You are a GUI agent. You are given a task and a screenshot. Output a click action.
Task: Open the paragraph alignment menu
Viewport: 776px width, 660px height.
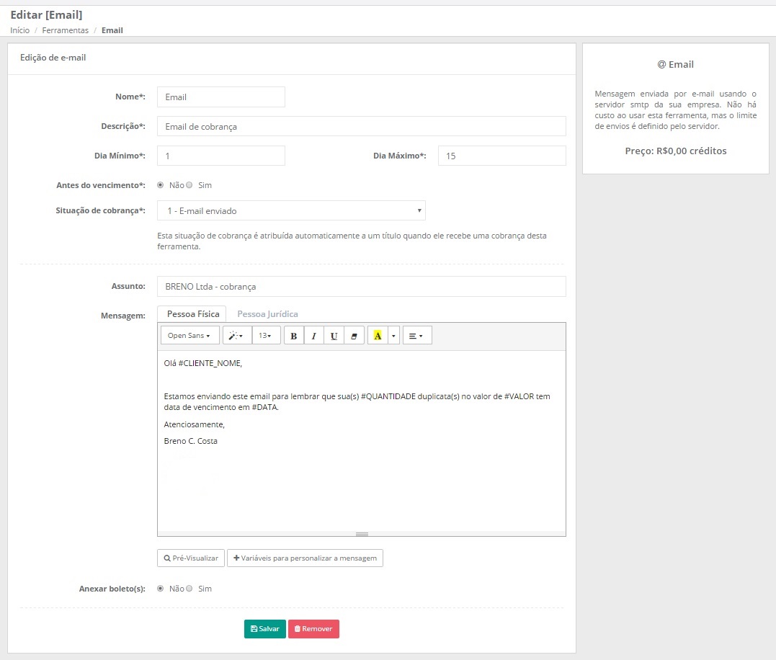(x=416, y=336)
